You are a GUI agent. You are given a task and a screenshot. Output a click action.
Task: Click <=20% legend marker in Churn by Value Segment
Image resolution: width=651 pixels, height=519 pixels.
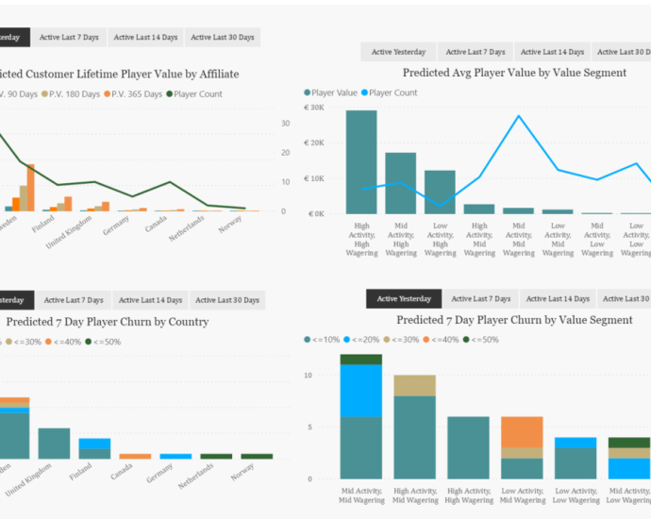(x=348, y=340)
